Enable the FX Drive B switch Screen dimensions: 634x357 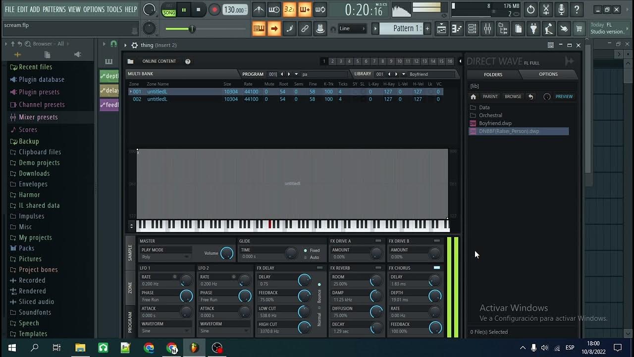pyautogui.click(x=436, y=241)
